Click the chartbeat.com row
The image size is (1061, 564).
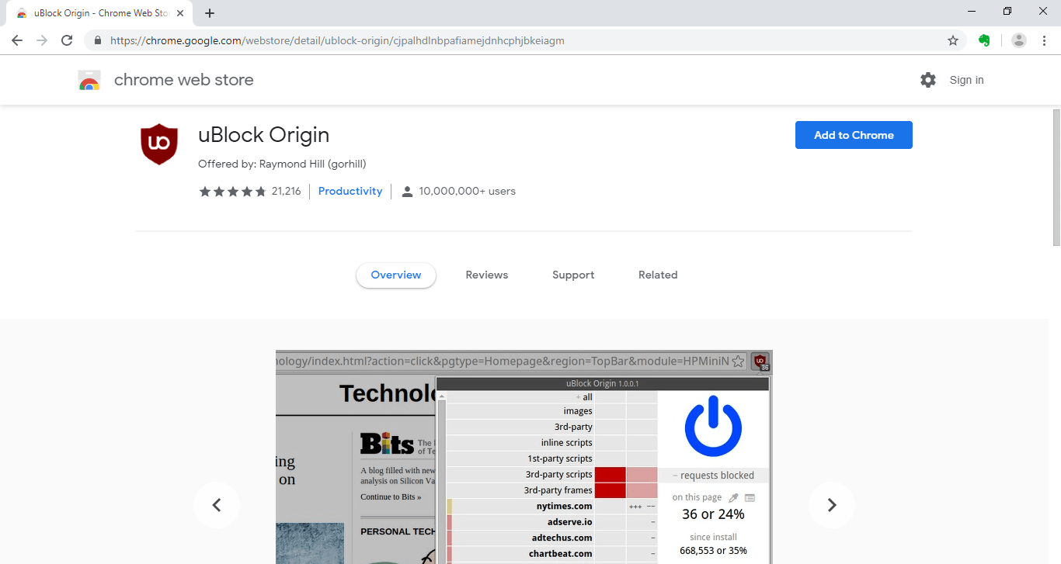pyautogui.click(x=552, y=554)
